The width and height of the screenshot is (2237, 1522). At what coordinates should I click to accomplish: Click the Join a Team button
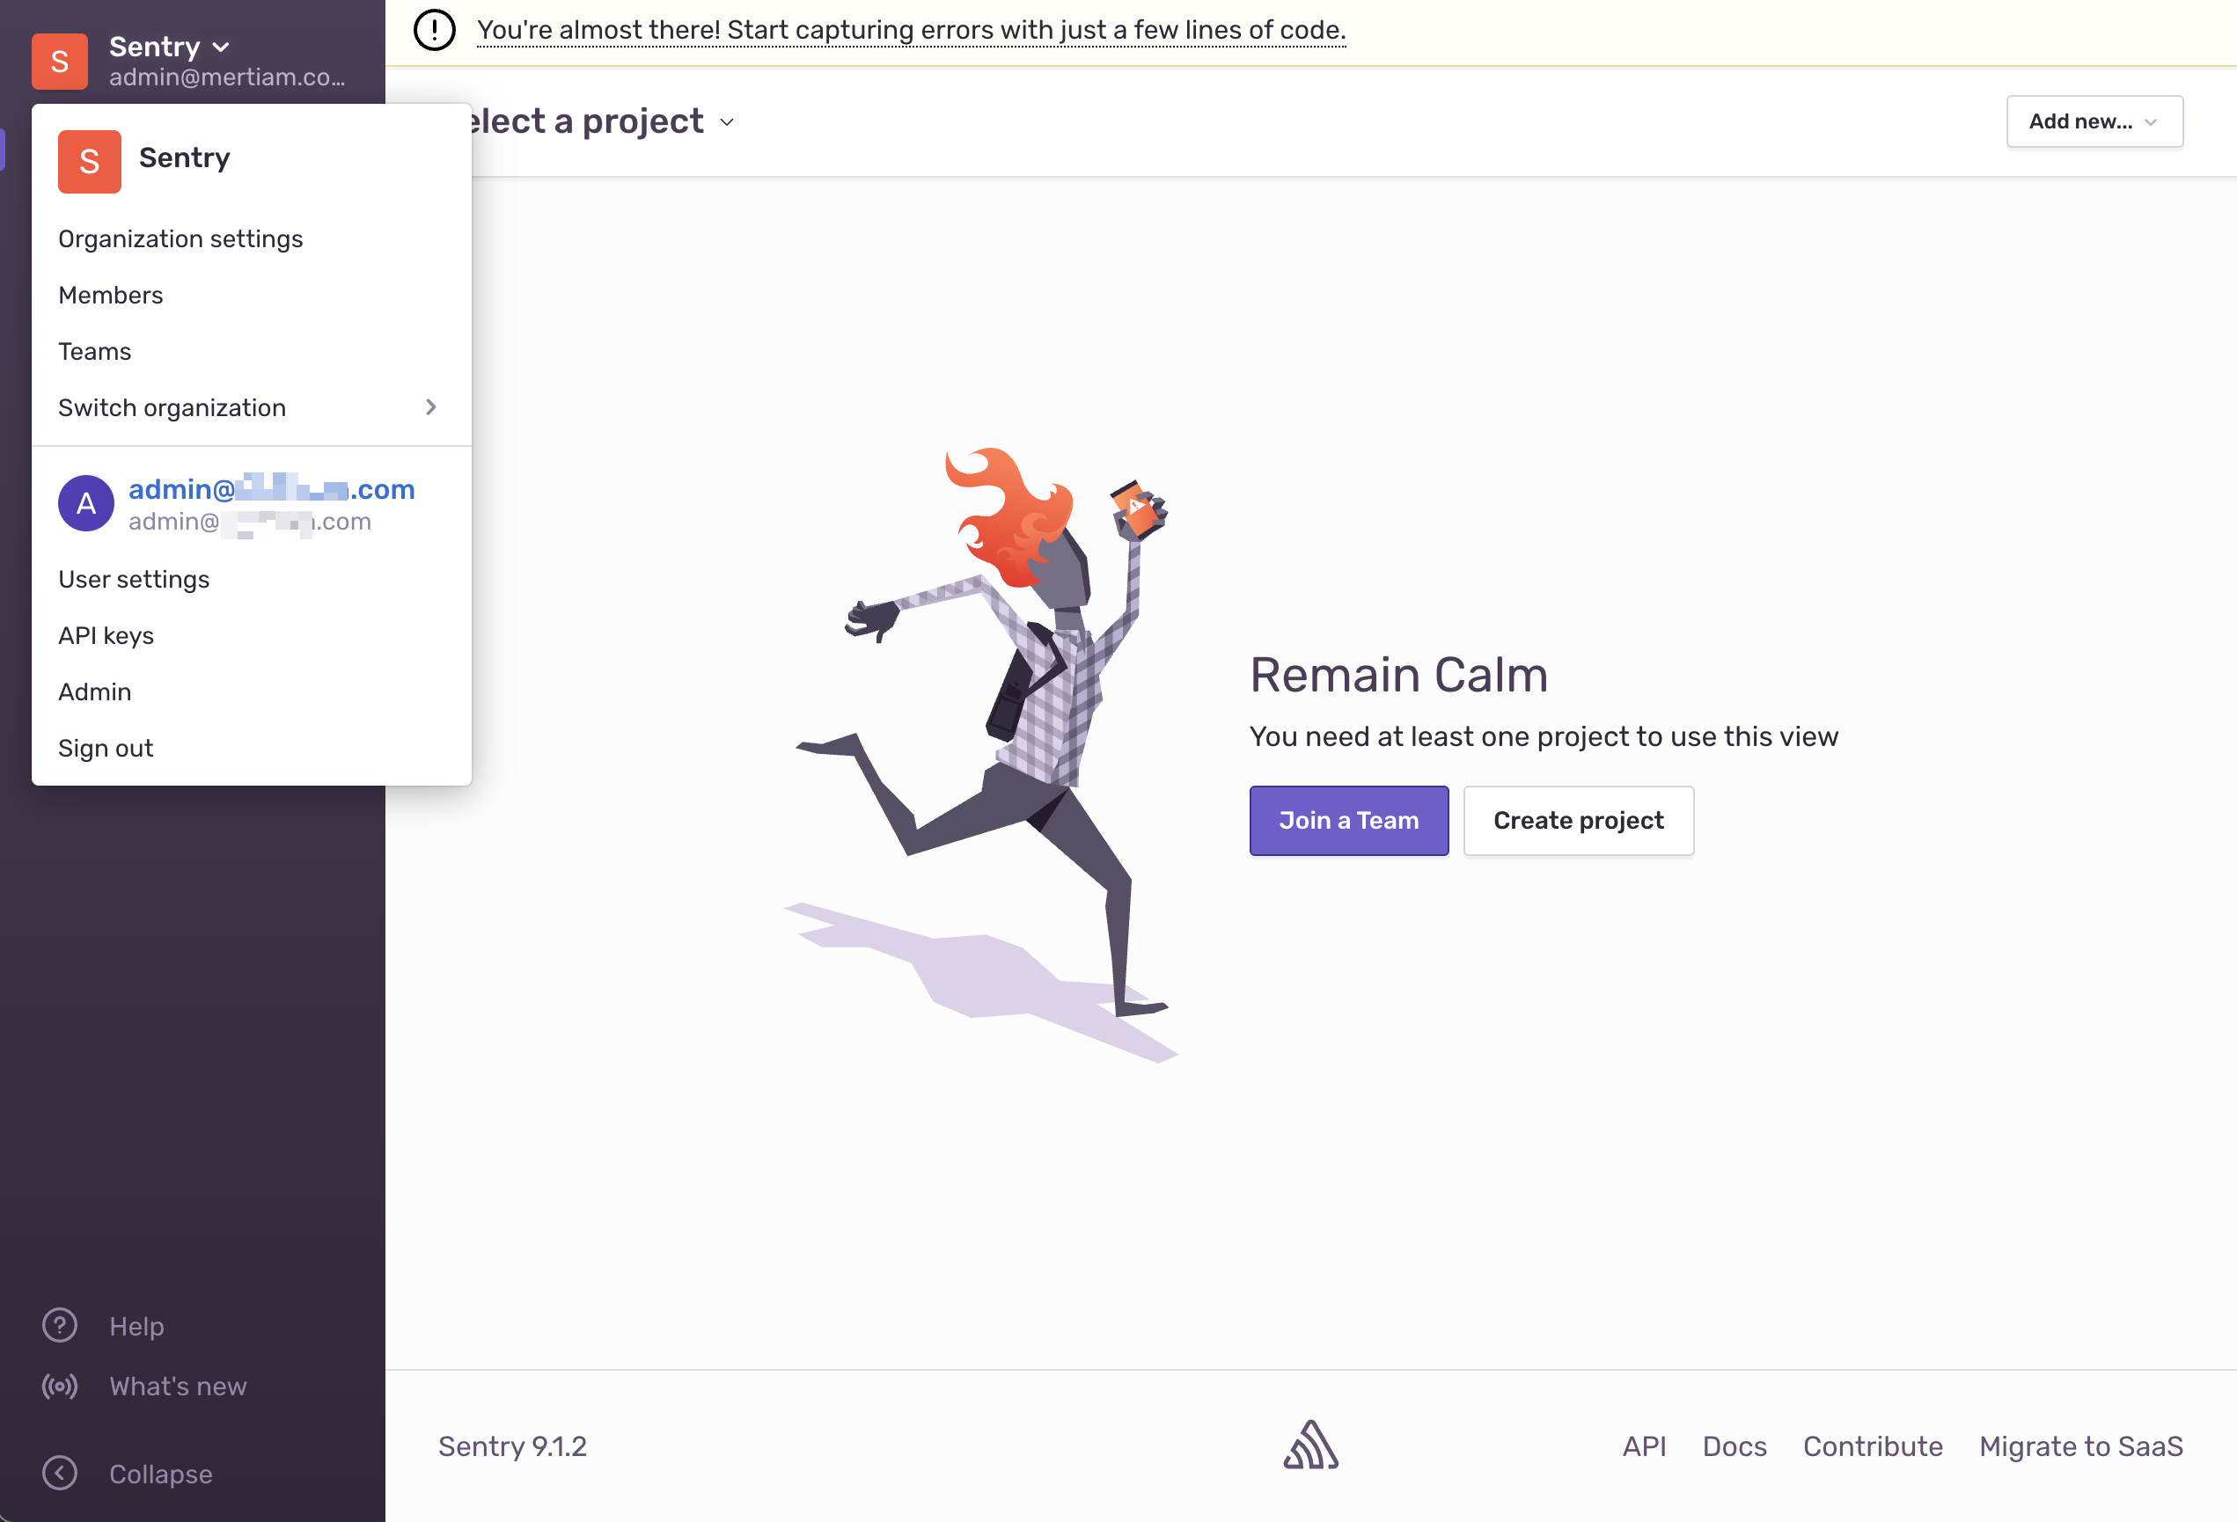click(x=1348, y=821)
